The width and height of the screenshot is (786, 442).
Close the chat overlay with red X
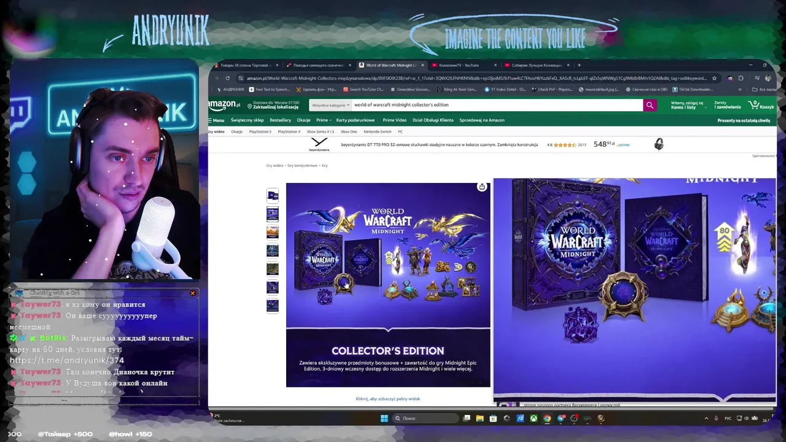pyautogui.click(x=193, y=293)
